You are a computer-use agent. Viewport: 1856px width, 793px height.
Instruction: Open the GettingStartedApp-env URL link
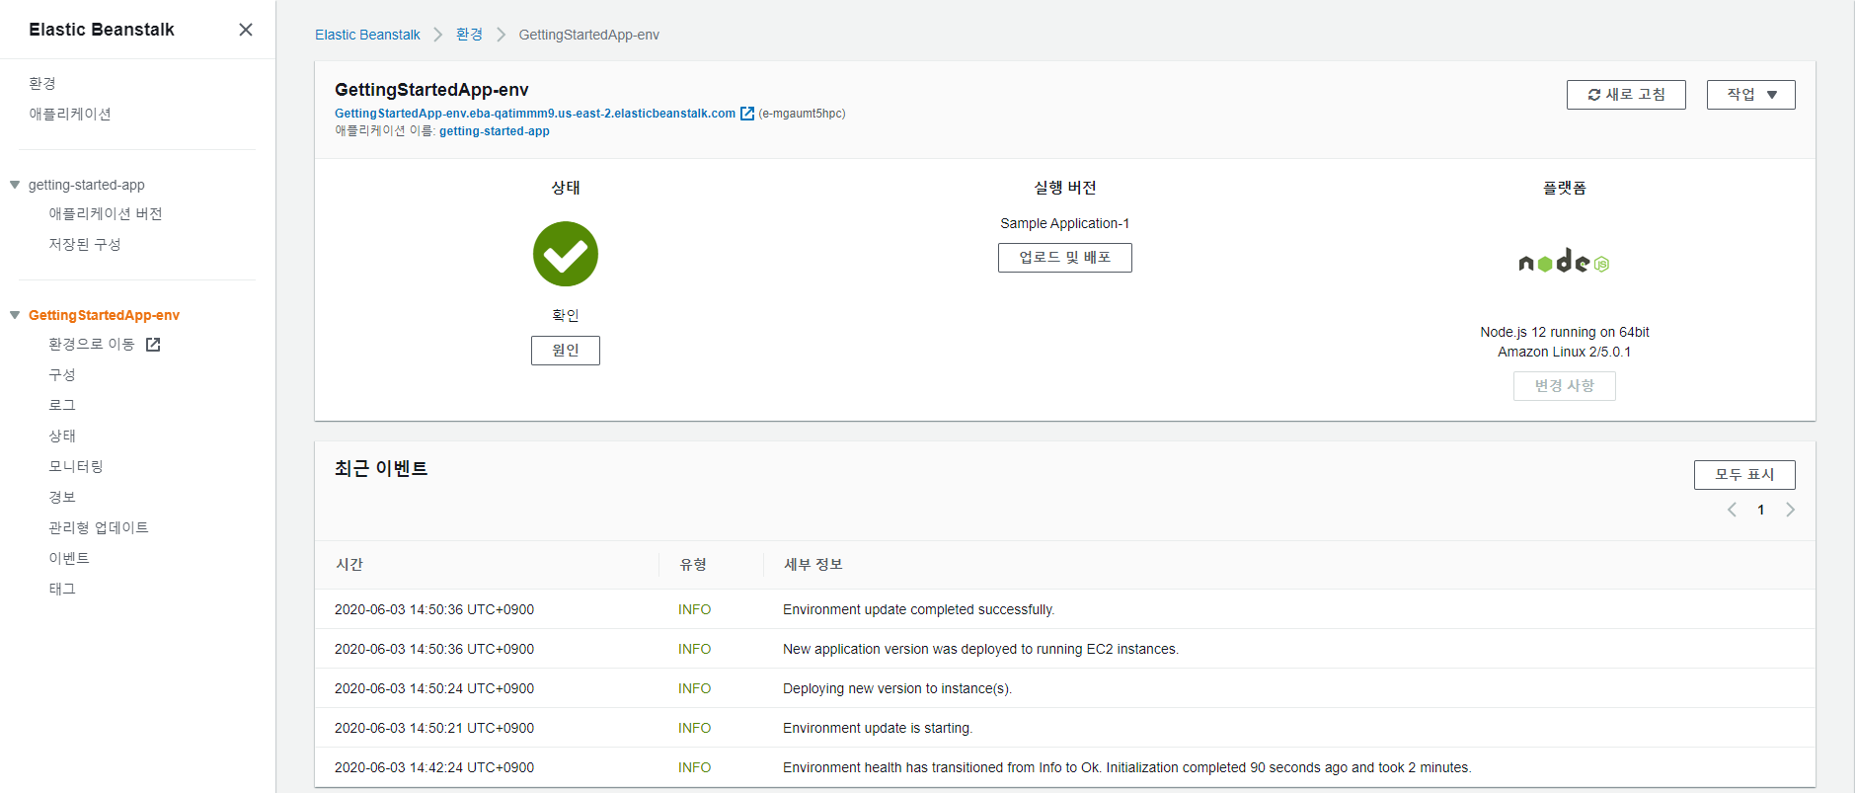click(535, 114)
